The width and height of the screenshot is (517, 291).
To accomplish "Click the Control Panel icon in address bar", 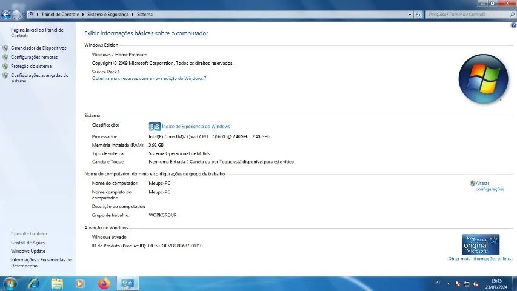I will [32, 14].
